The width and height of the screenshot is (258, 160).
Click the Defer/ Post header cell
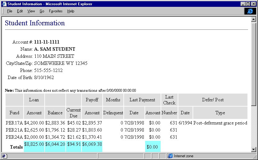click(x=213, y=100)
